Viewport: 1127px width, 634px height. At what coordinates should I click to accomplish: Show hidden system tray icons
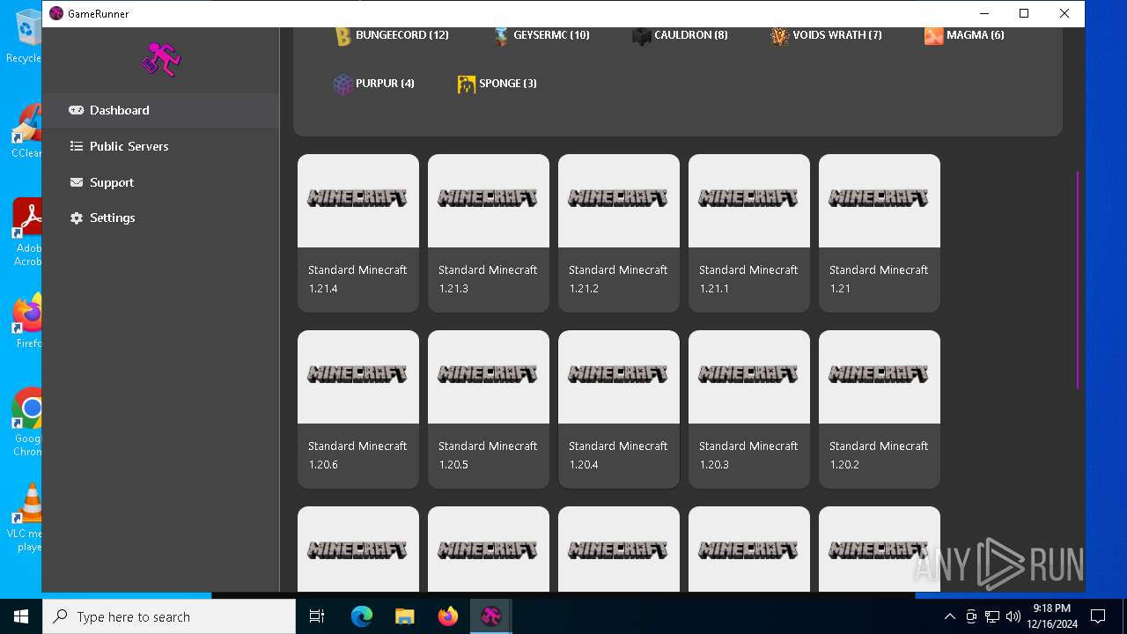(949, 616)
